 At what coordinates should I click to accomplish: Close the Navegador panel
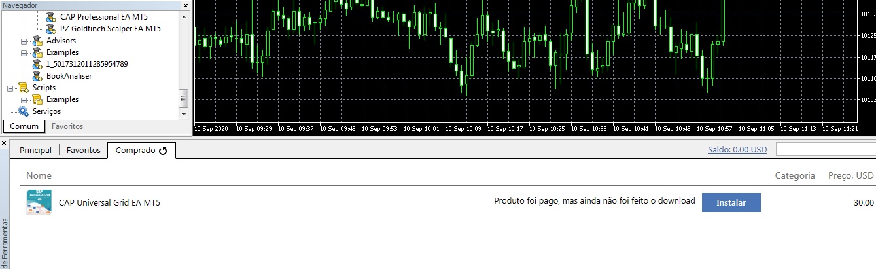[185, 5]
